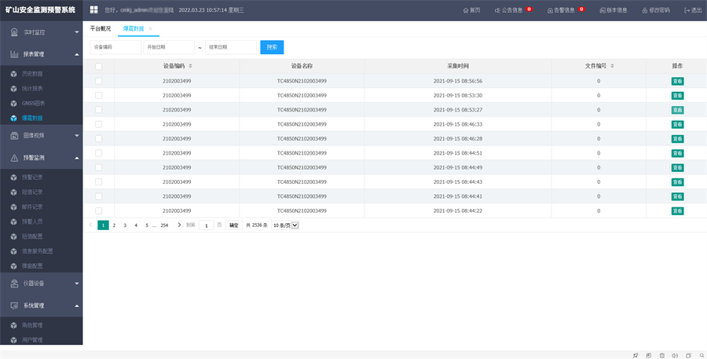
Task: Click the GNSS图表 cube icon
Action: [13, 104]
